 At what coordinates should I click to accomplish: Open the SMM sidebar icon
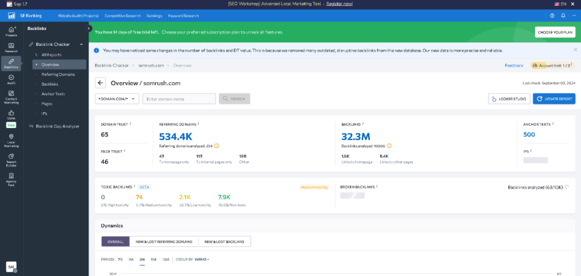(x=11, y=114)
